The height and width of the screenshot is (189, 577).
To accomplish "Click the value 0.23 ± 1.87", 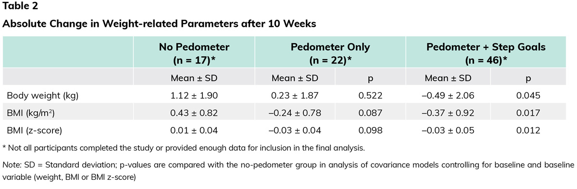I will pyautogui.click(x=295, y=96).
